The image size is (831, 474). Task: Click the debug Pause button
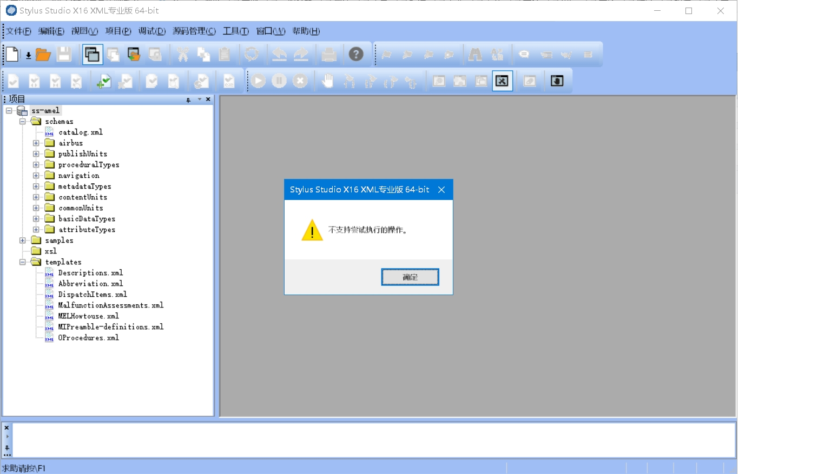(279, 81)
